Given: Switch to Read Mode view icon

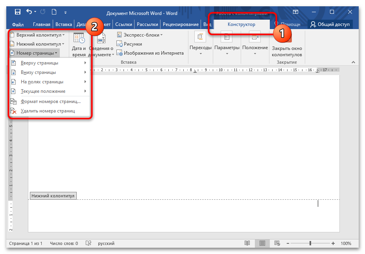Looking at the screenshot, I should click(247, 243).
